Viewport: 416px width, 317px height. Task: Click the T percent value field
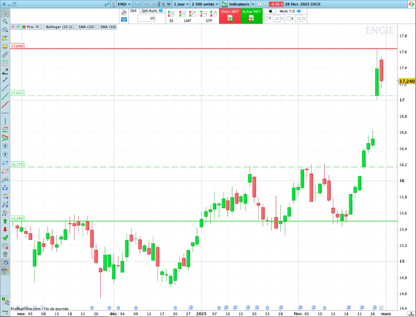click(x=276, y=19)
